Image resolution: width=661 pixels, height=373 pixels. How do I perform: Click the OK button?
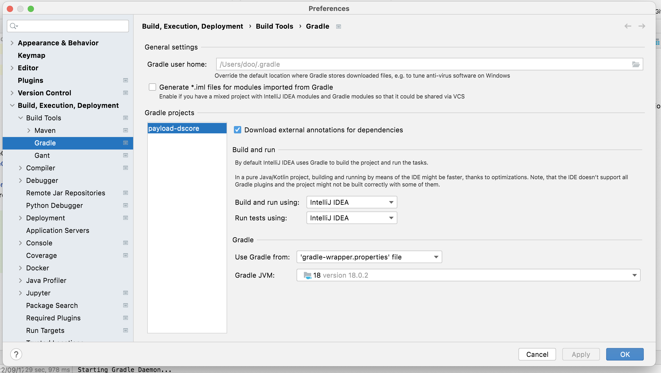(625, 354)
